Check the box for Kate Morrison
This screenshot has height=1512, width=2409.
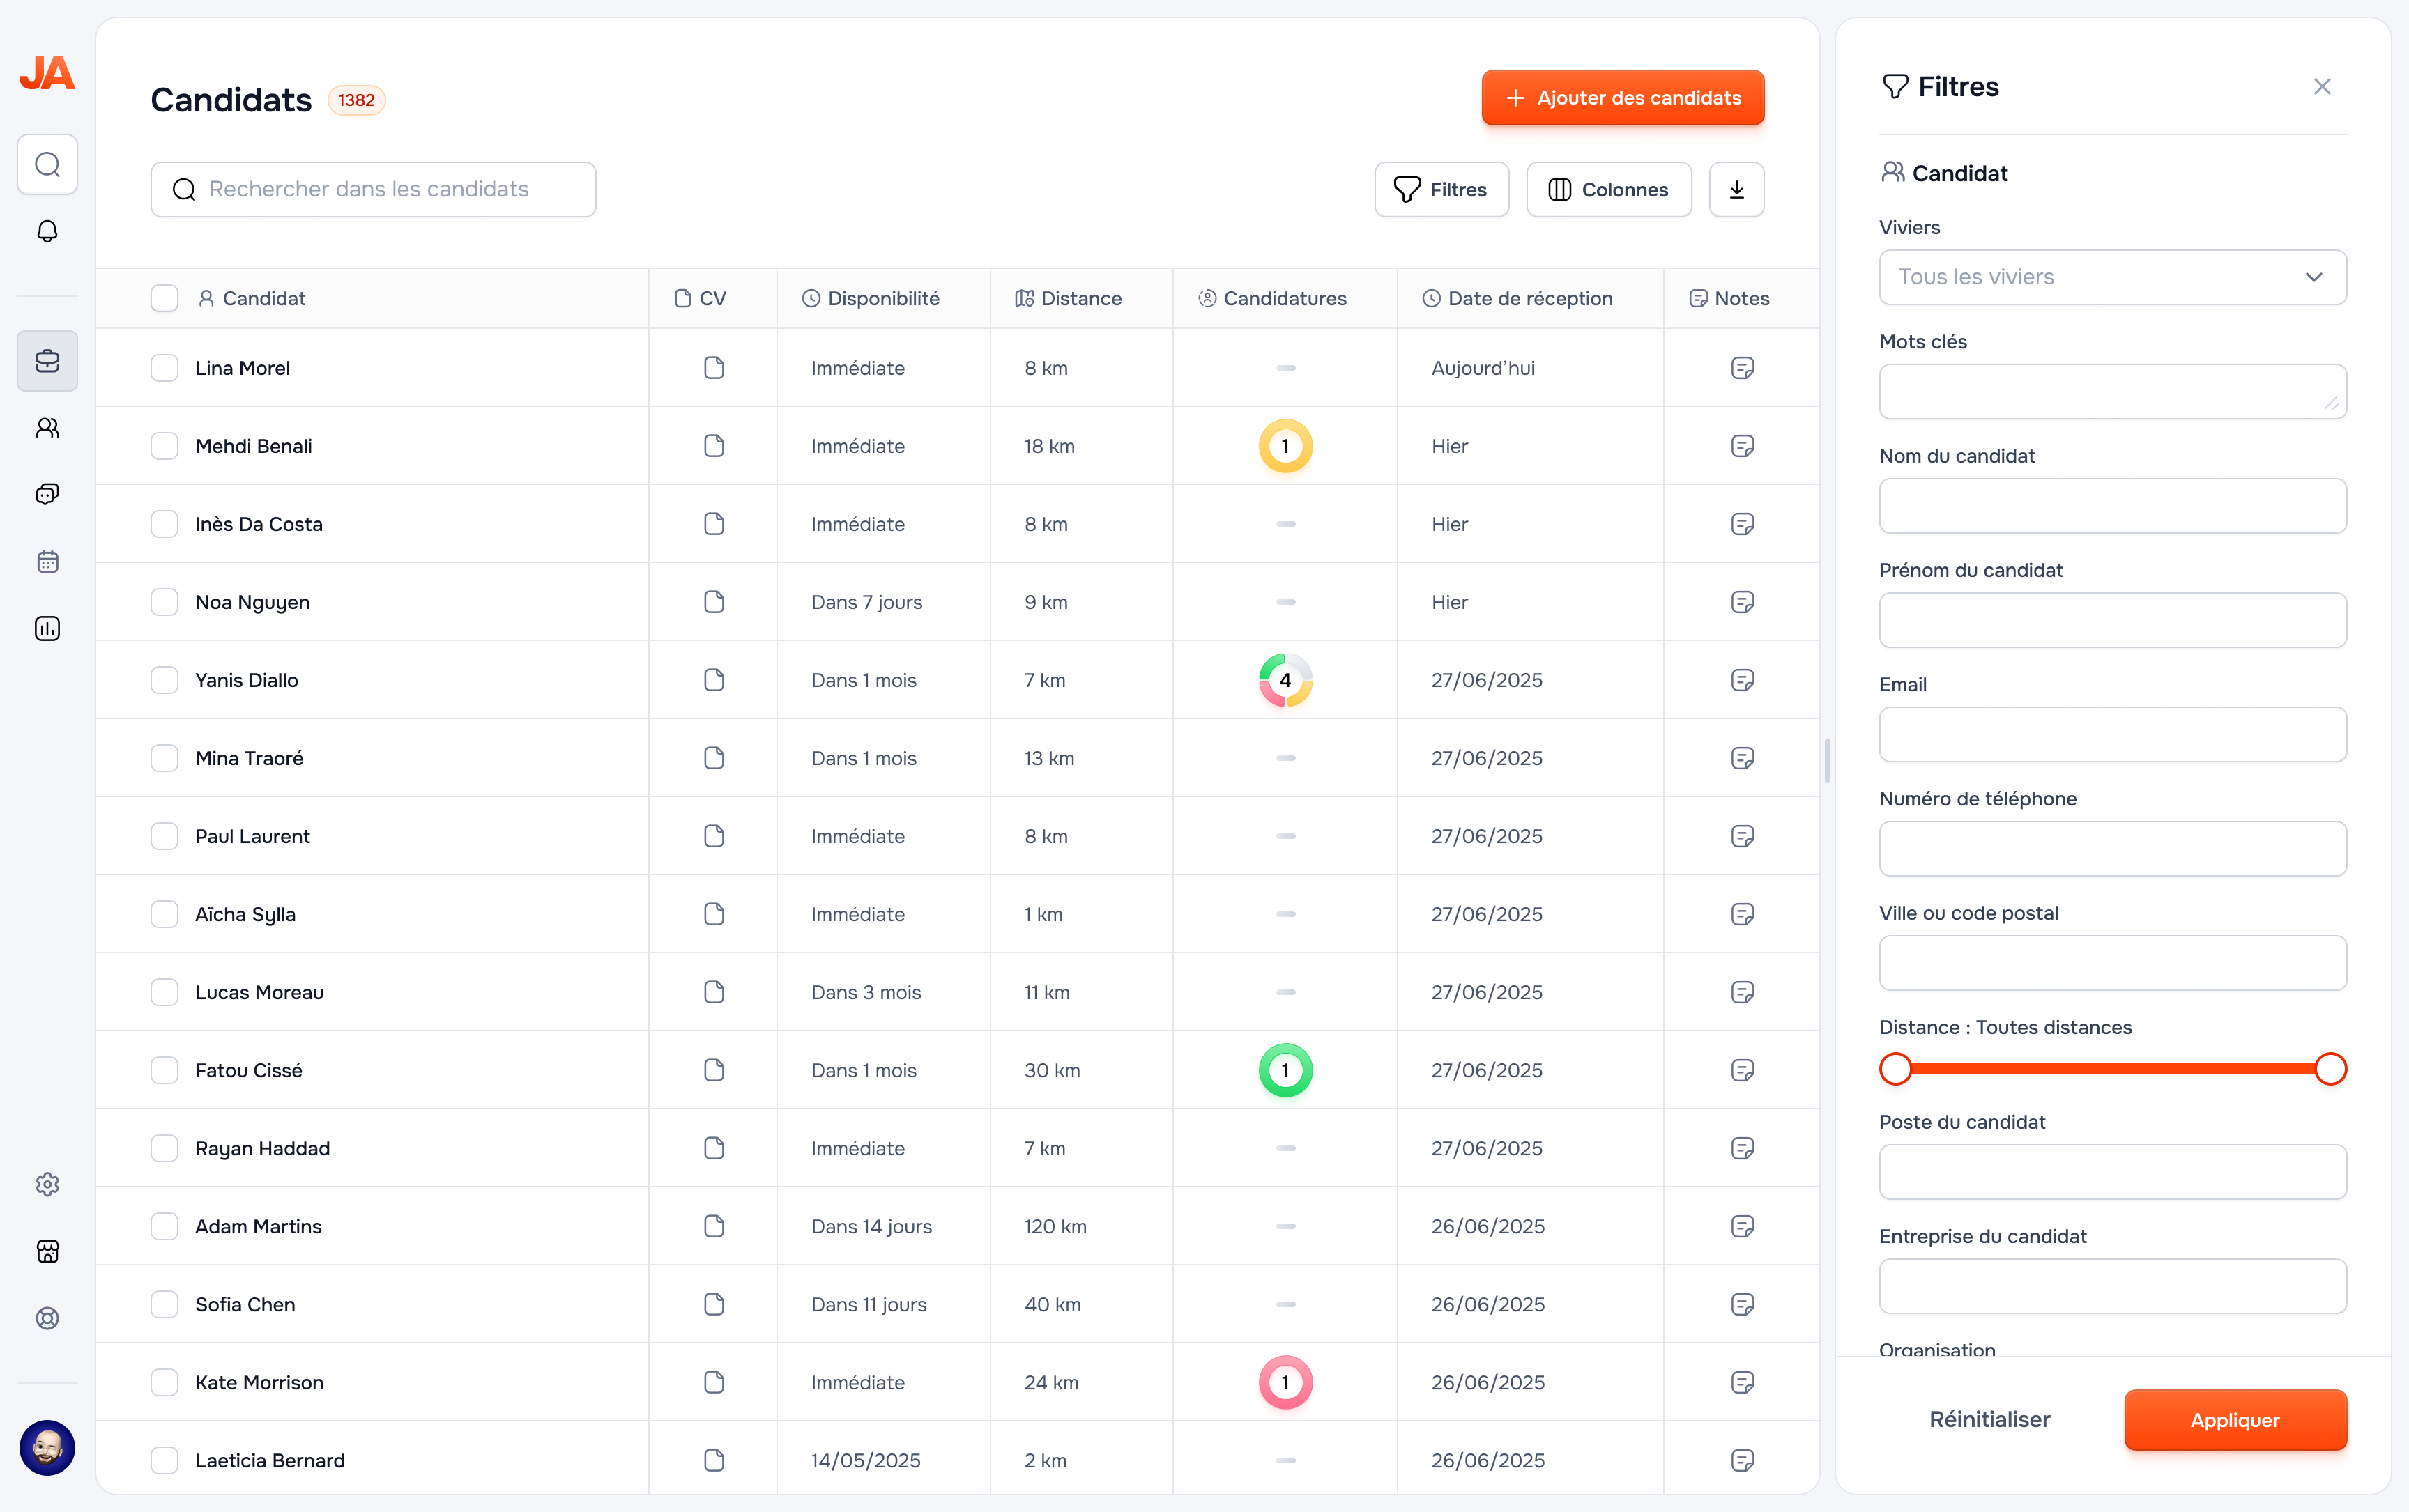[164, 1382]
